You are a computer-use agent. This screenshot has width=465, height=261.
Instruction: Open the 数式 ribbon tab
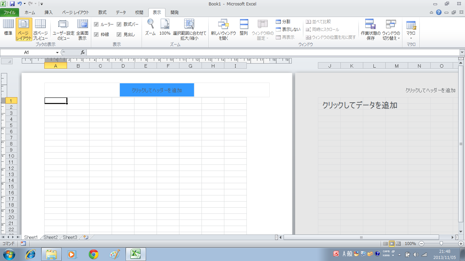(x=102, y=13)
